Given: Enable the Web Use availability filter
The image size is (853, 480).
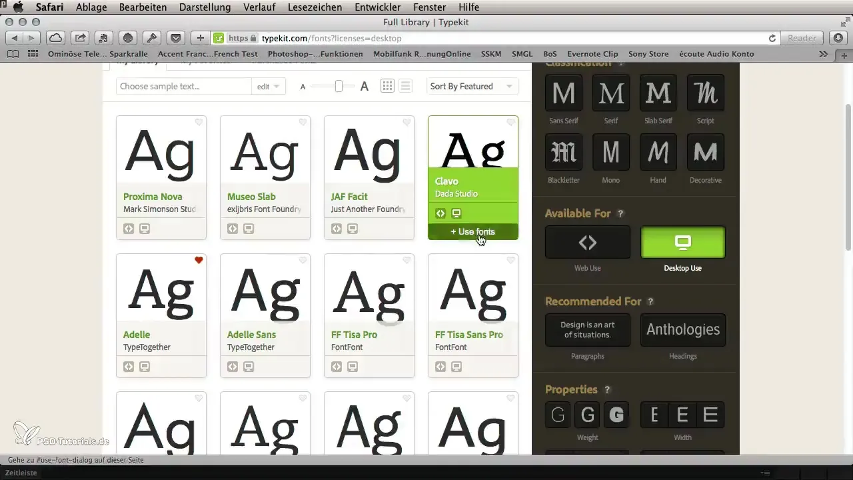Looking at the screenshot, I should pos(588,242).
